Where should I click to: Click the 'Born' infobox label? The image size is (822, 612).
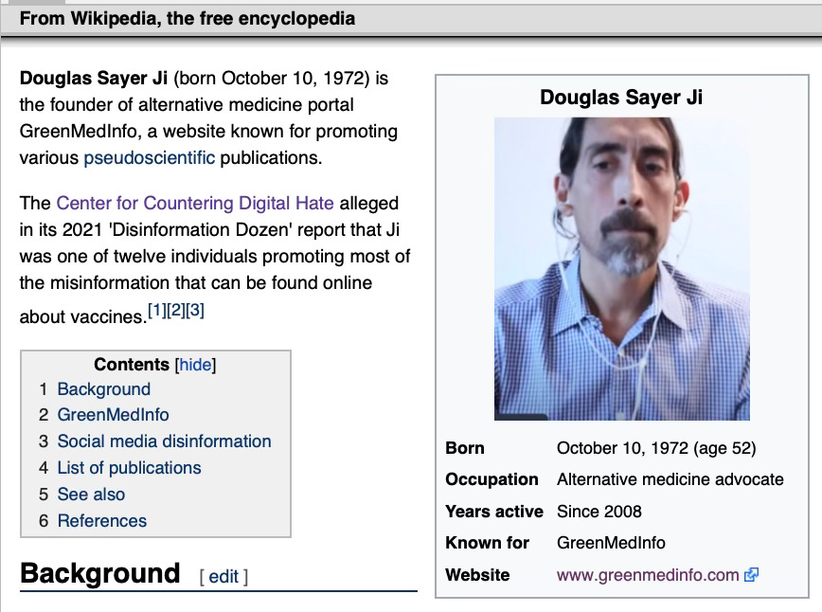click(x=465, y=448)
